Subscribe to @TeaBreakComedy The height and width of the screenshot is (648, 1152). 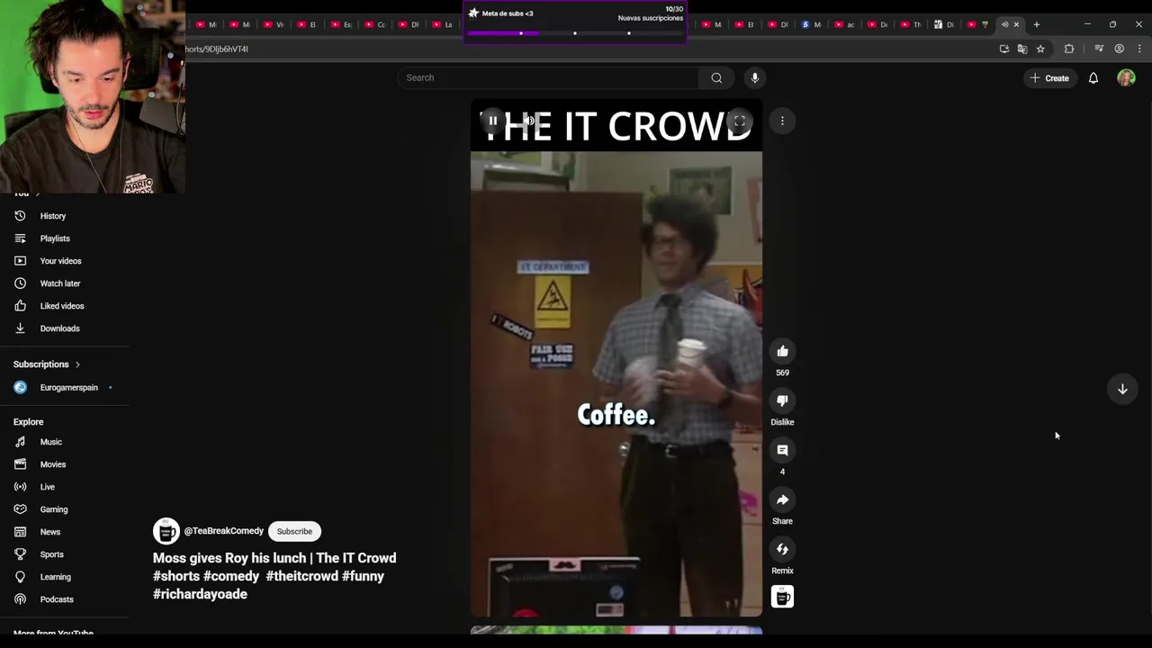[294, 531]
